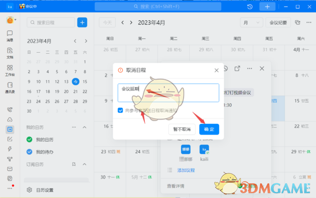Click the 搜索日程 search field
Image resolution: width=316 pixels, height=198 pixels.
[51, 22]
